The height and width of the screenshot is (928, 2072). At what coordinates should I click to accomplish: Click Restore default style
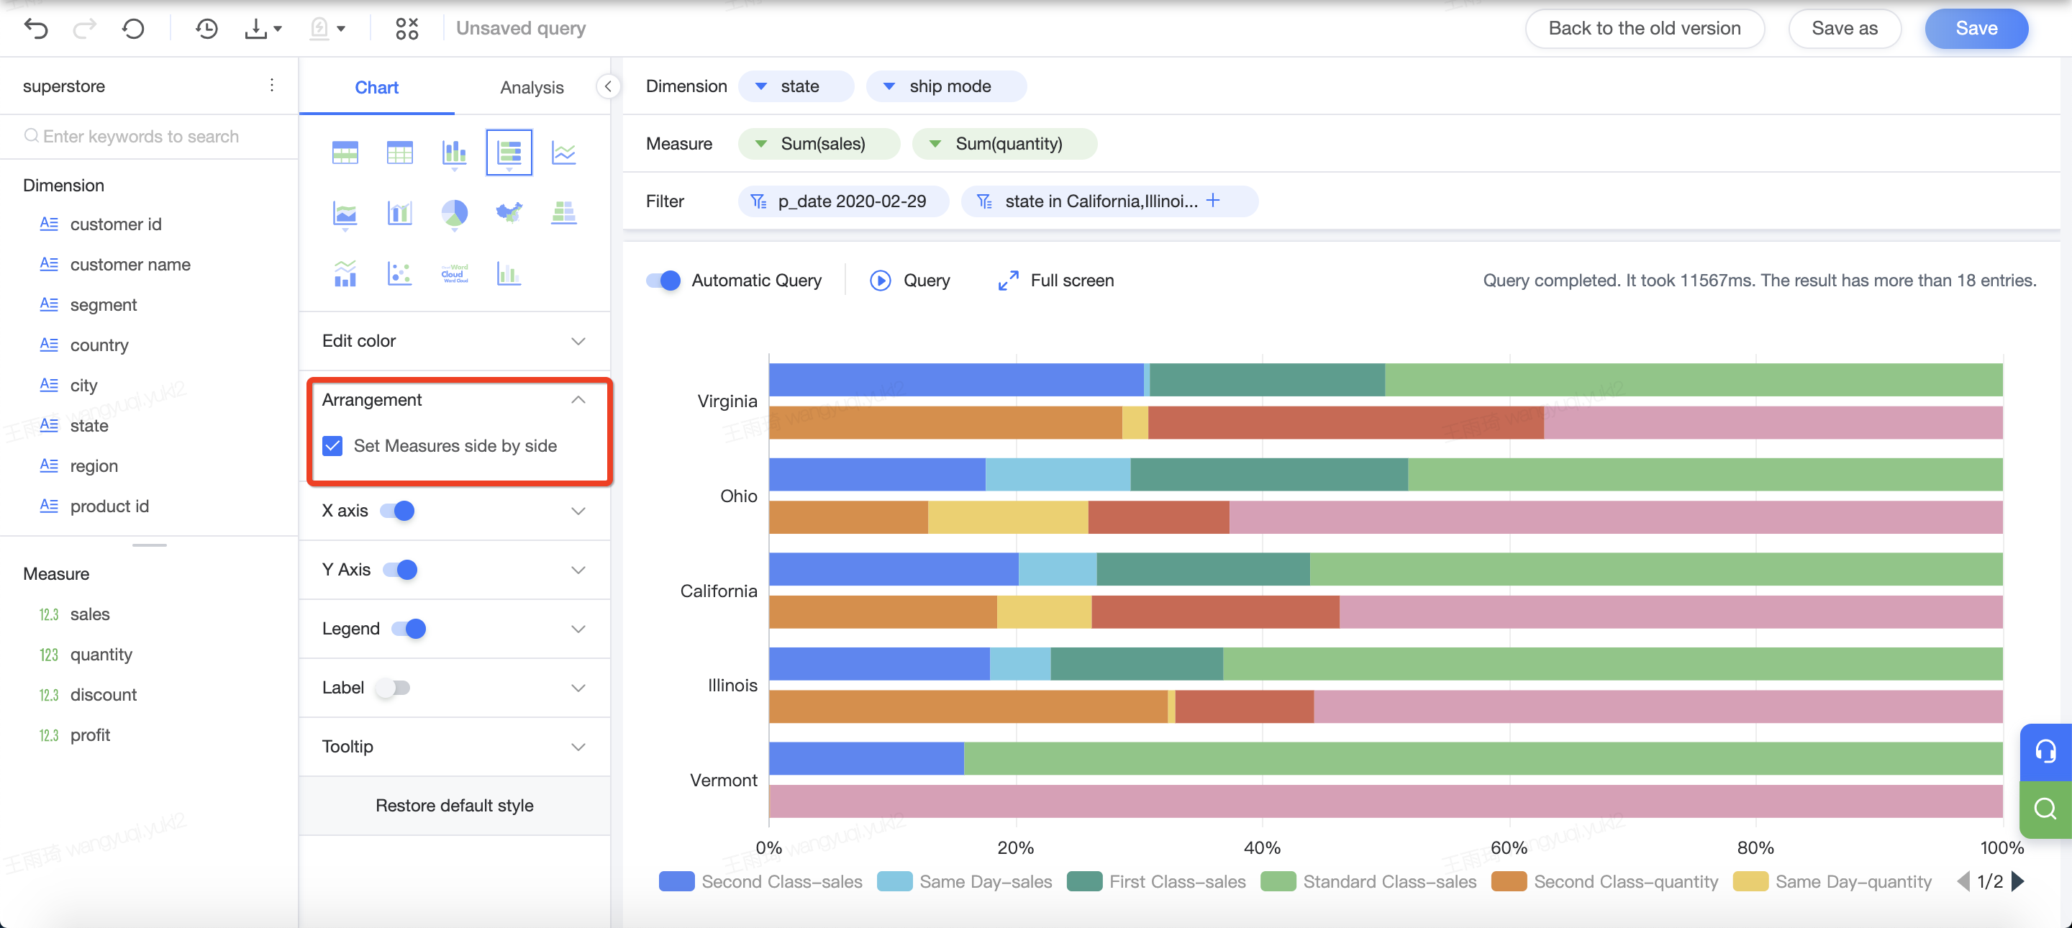point(455,805)
